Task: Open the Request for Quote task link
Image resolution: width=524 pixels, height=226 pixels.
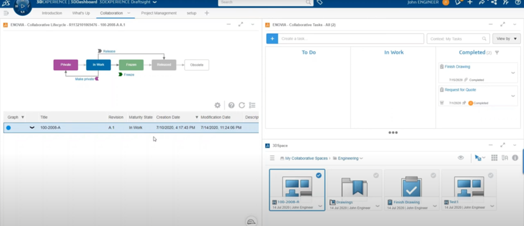Action: pos(460,90)
